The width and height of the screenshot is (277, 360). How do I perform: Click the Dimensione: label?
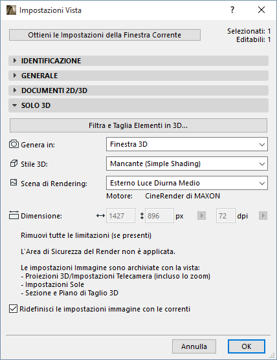click(x=41, y=216)
